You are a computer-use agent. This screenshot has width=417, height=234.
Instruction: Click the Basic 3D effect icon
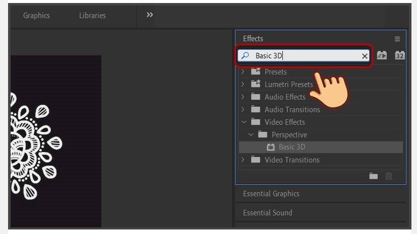[271, 147]
